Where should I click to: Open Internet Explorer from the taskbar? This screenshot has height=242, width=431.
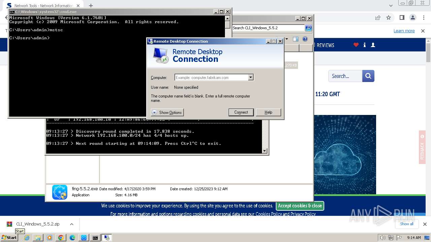pyautogui.click(x=27, y=238)
